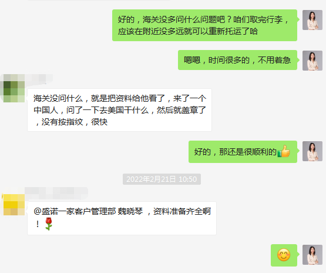Click the @盛诺一家客户管理部 魏晓琴 mention
326x273 pixels.
[88, 211]
